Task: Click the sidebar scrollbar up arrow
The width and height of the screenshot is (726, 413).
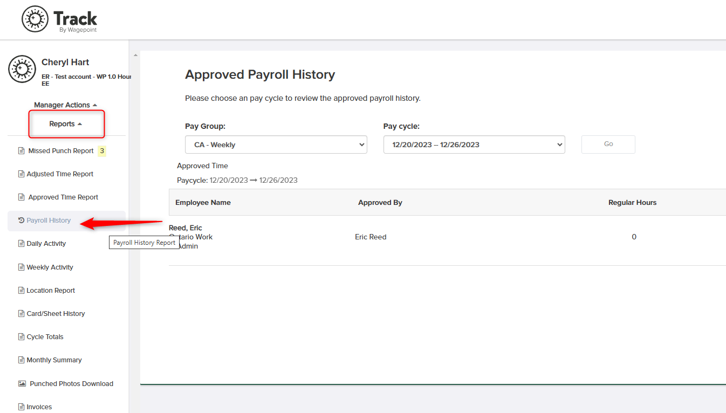Action: [135, 55]
